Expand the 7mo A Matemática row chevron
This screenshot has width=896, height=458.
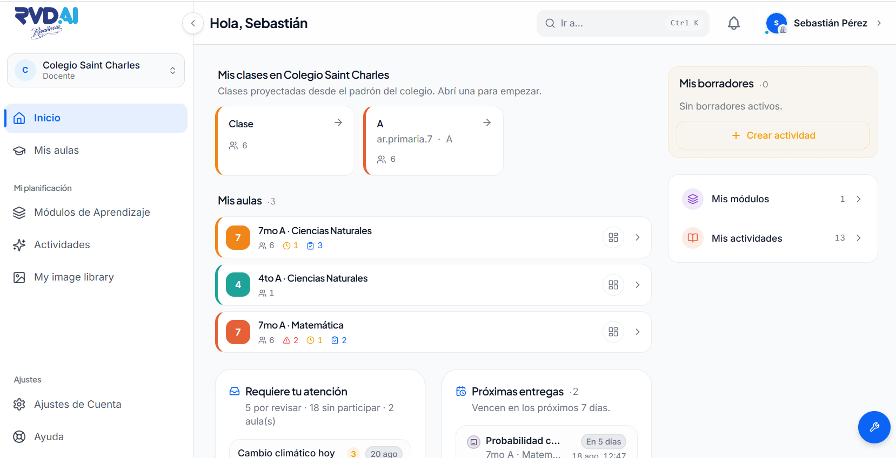click(x=638, y=332)
